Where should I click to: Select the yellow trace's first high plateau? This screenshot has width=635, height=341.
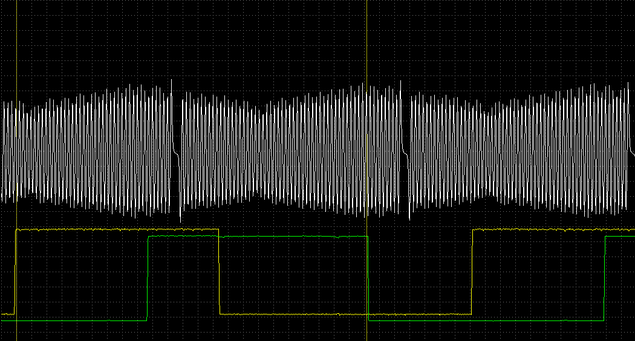coord(115,230)
